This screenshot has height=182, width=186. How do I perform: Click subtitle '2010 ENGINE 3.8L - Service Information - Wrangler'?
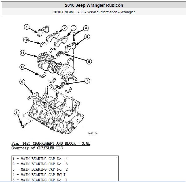94,12
